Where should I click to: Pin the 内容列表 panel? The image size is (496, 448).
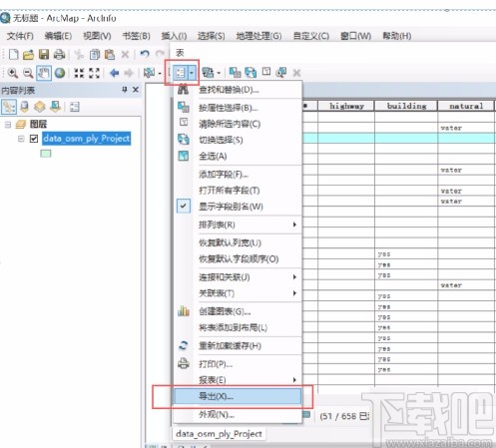125,89
